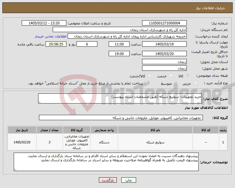The image size is (235, 188).
Task: Click the deadline time field 11:00
Action: 119,44
